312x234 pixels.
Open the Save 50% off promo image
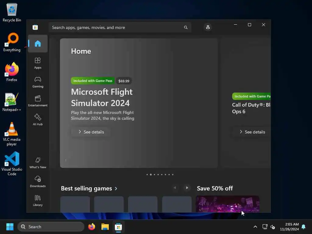[x=228, y=204]
